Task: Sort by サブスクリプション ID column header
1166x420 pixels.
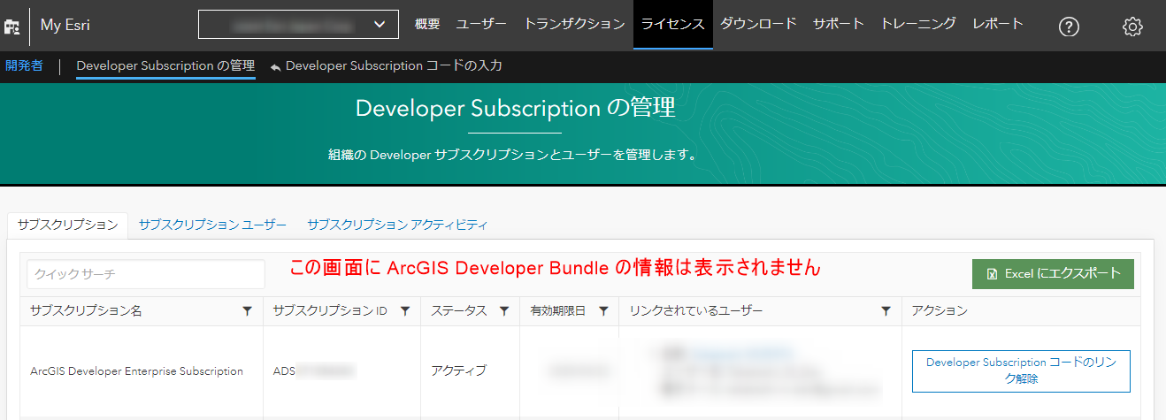Action: point(330,311)
